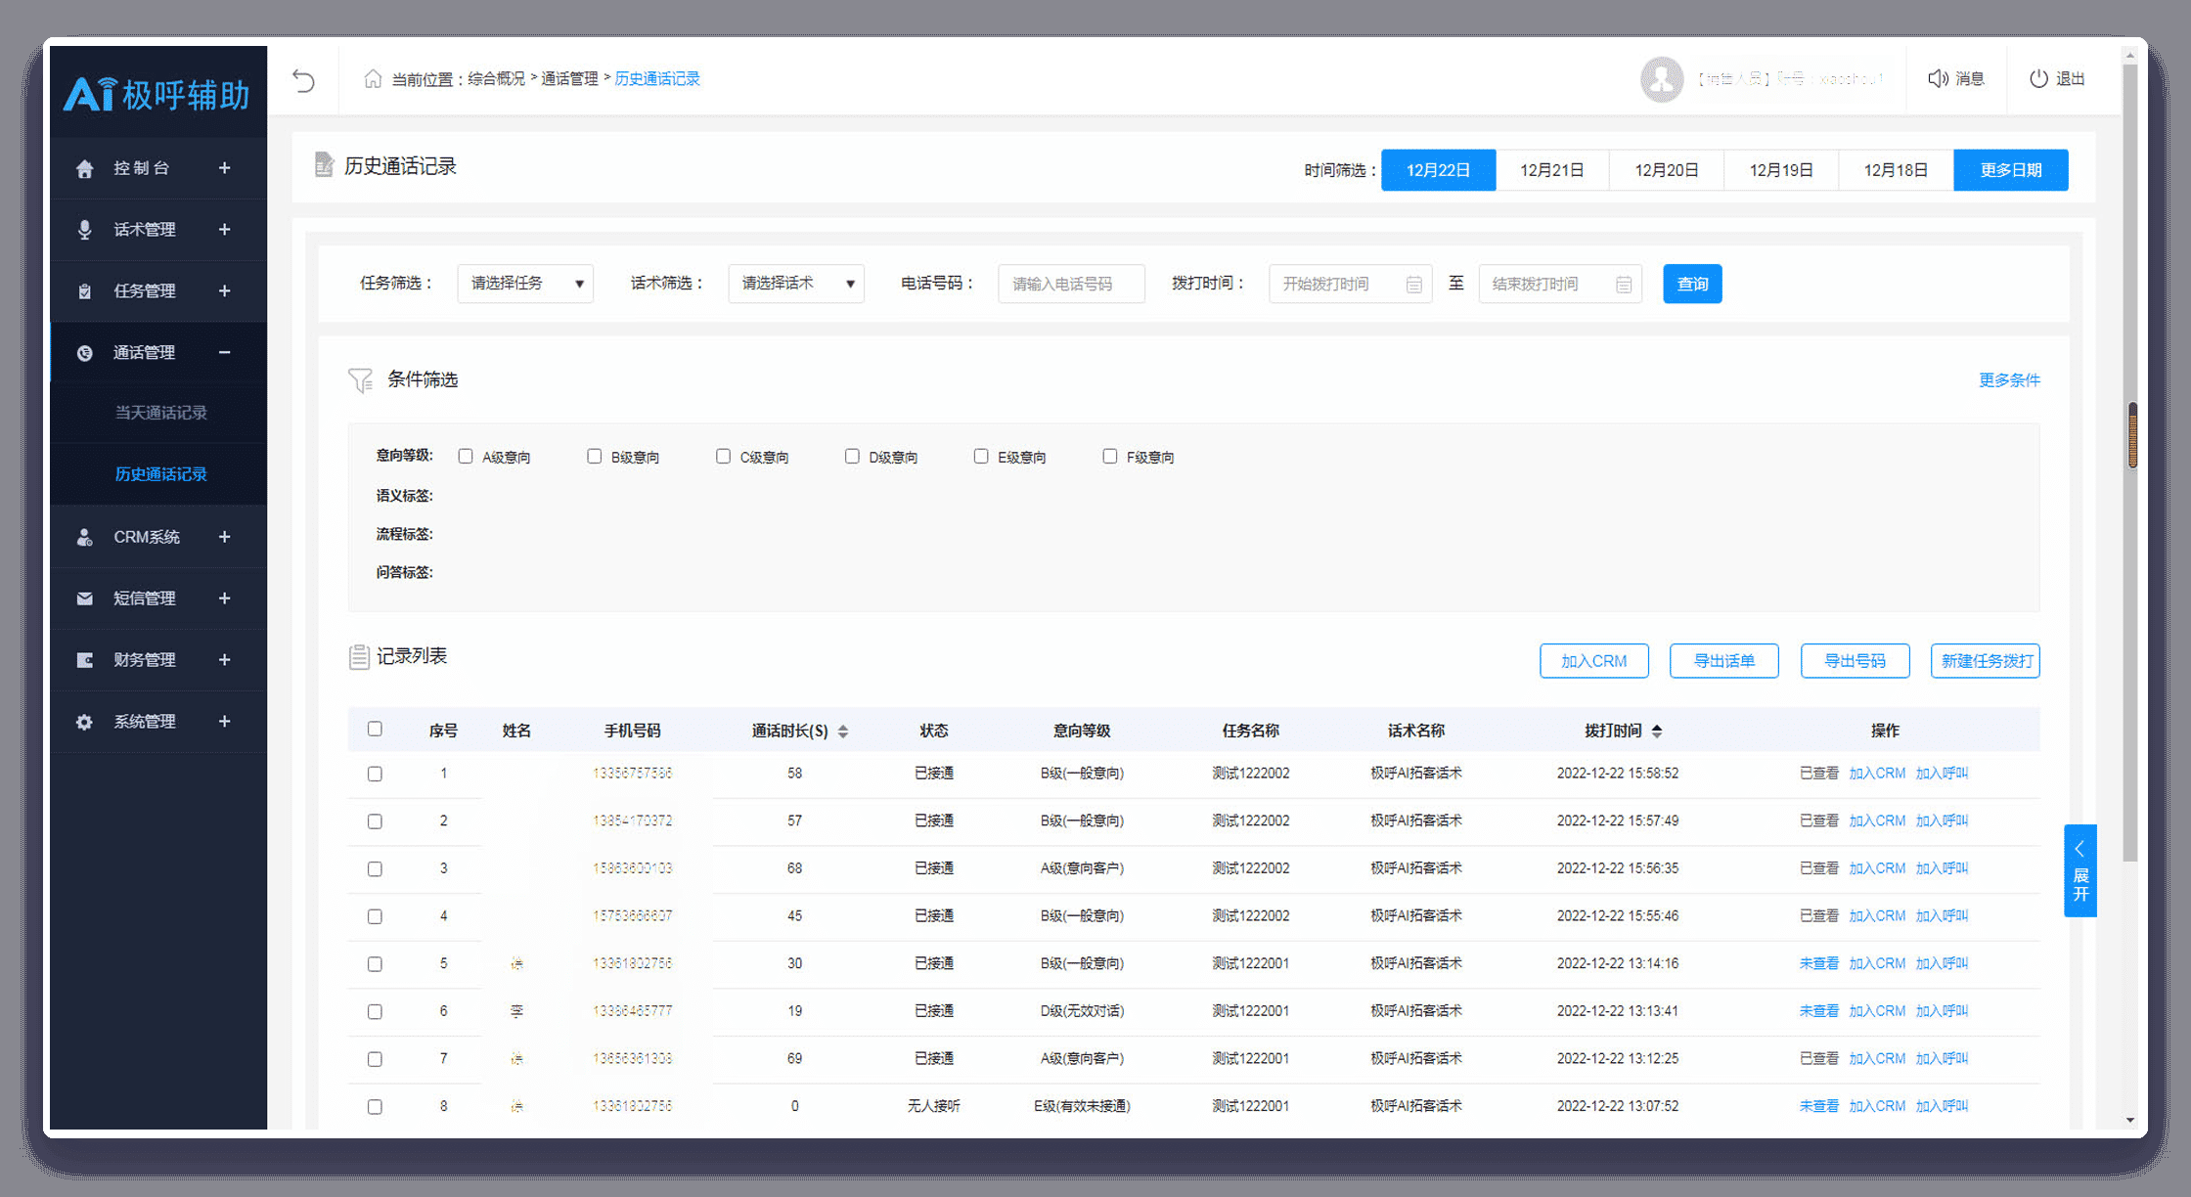Viewport: 2191px width, 1197px height.
Task: Click the 任务管理 clipboard icon
Action: [x=85, y=291]
